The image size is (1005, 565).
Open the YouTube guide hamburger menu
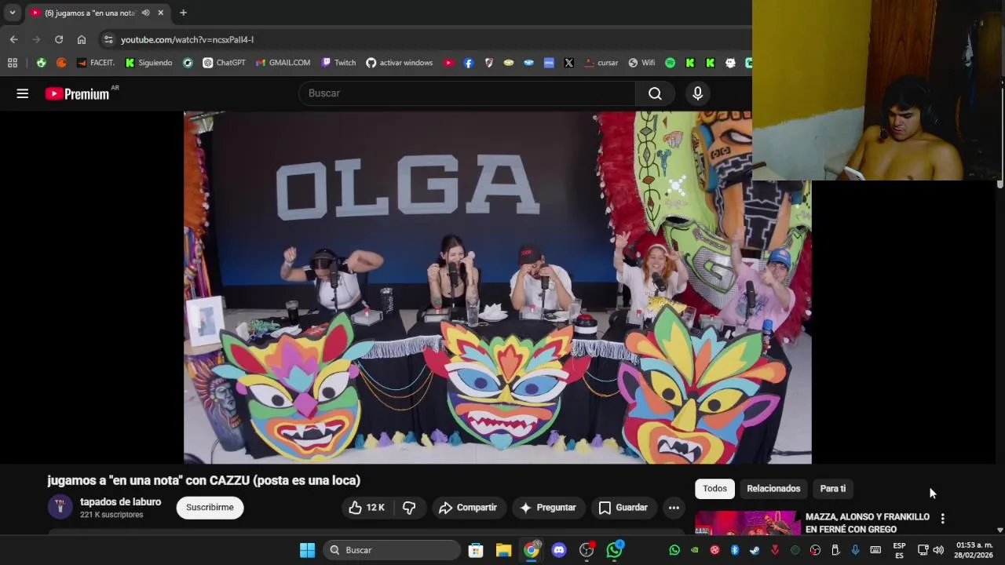[x=22, y=93]
